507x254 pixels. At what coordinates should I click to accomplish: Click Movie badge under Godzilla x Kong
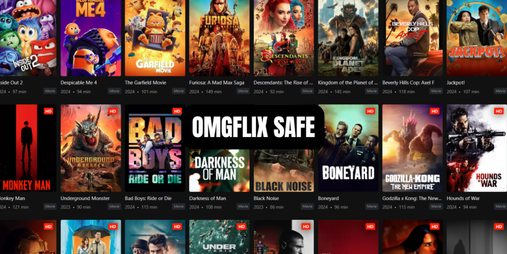[x=436, y=206]
